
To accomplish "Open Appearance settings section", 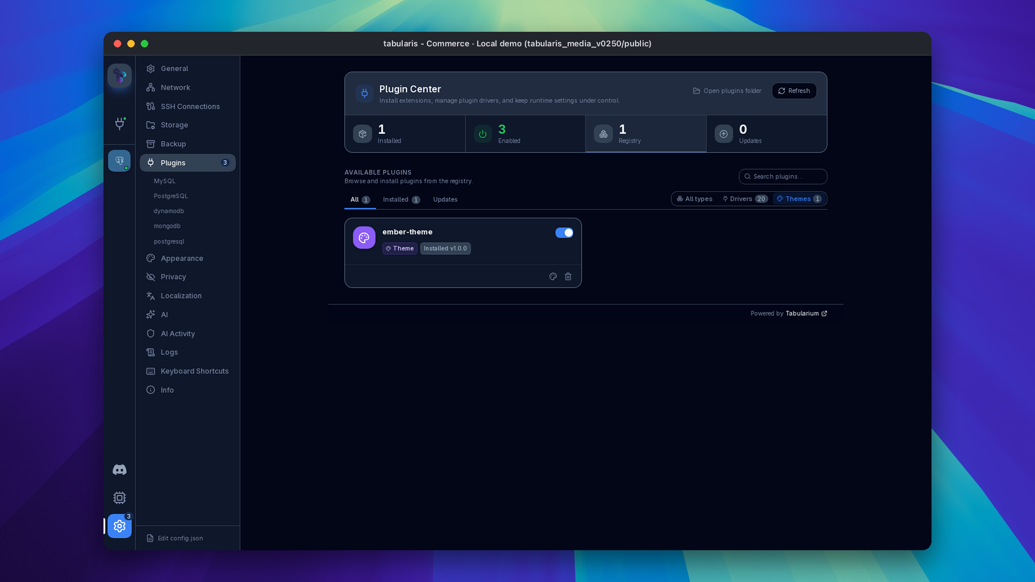I will click(x=188, y=258).
